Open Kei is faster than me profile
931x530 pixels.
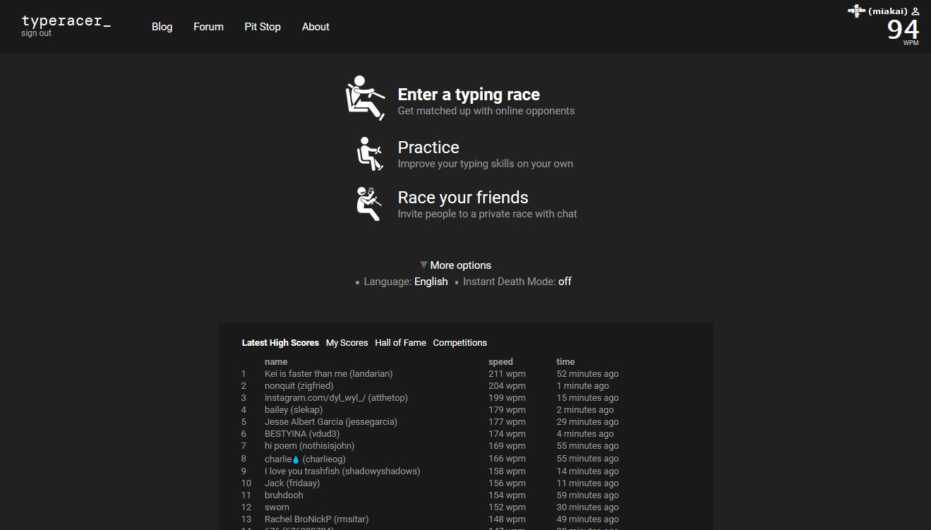[x=328, y=374]
